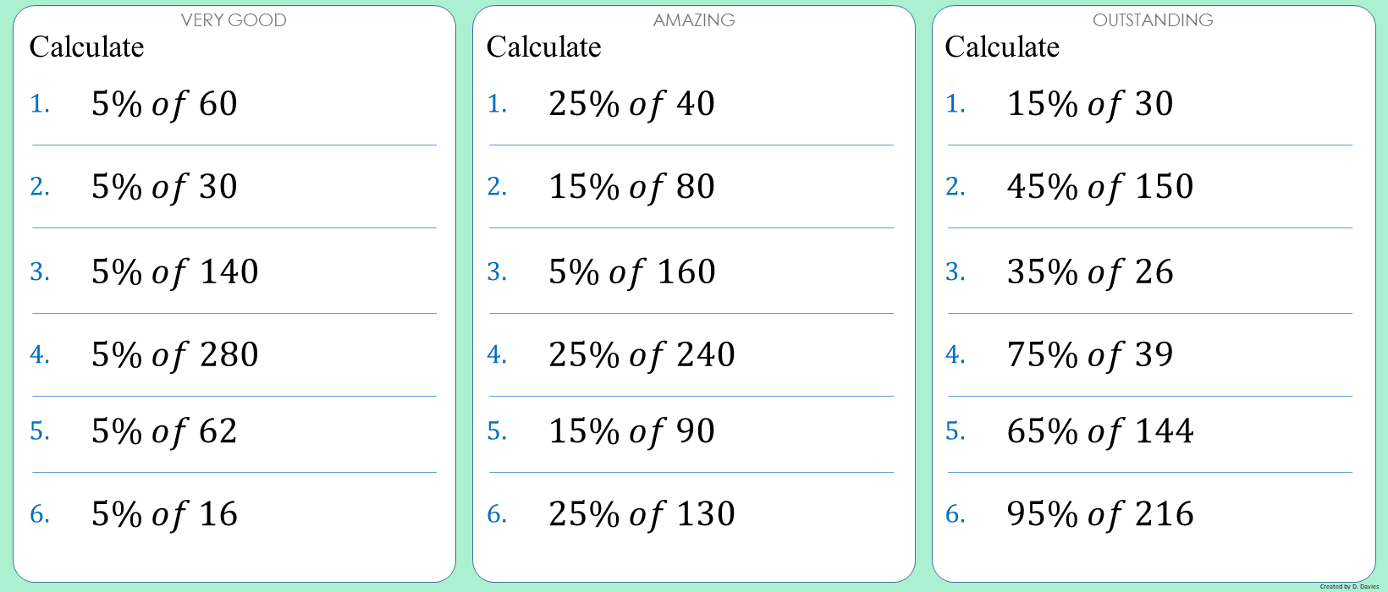Click the VERY GOOD column heading
1388x592 pixels.
click(x=234, y=20)
